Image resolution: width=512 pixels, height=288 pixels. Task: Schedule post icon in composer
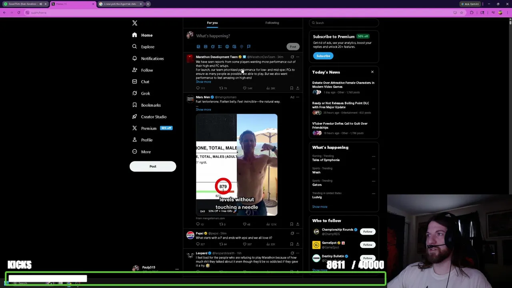(234, 47)
